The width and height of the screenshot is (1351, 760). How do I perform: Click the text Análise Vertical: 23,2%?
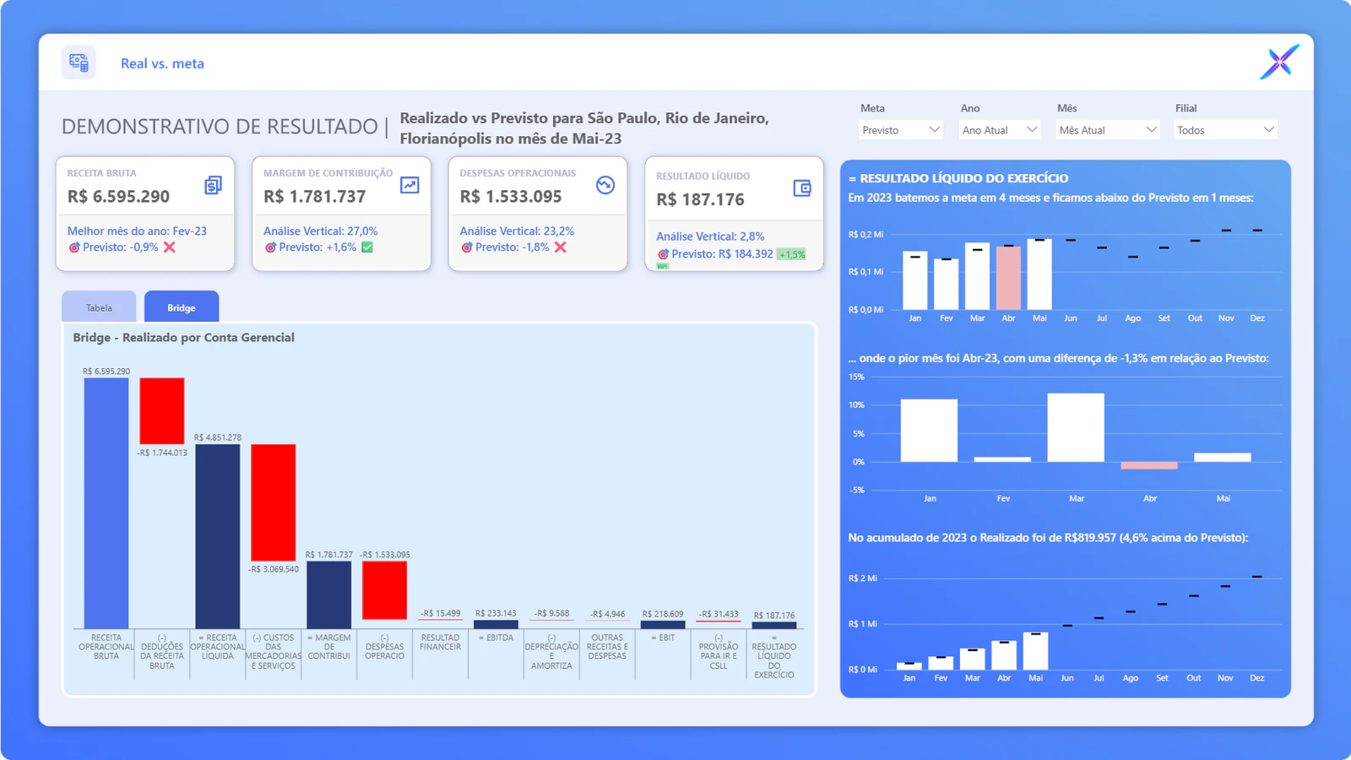517,231
